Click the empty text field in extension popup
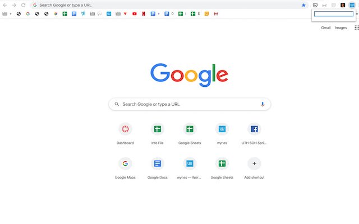Viewport: 359px width, 224px height. click(334, 14)
